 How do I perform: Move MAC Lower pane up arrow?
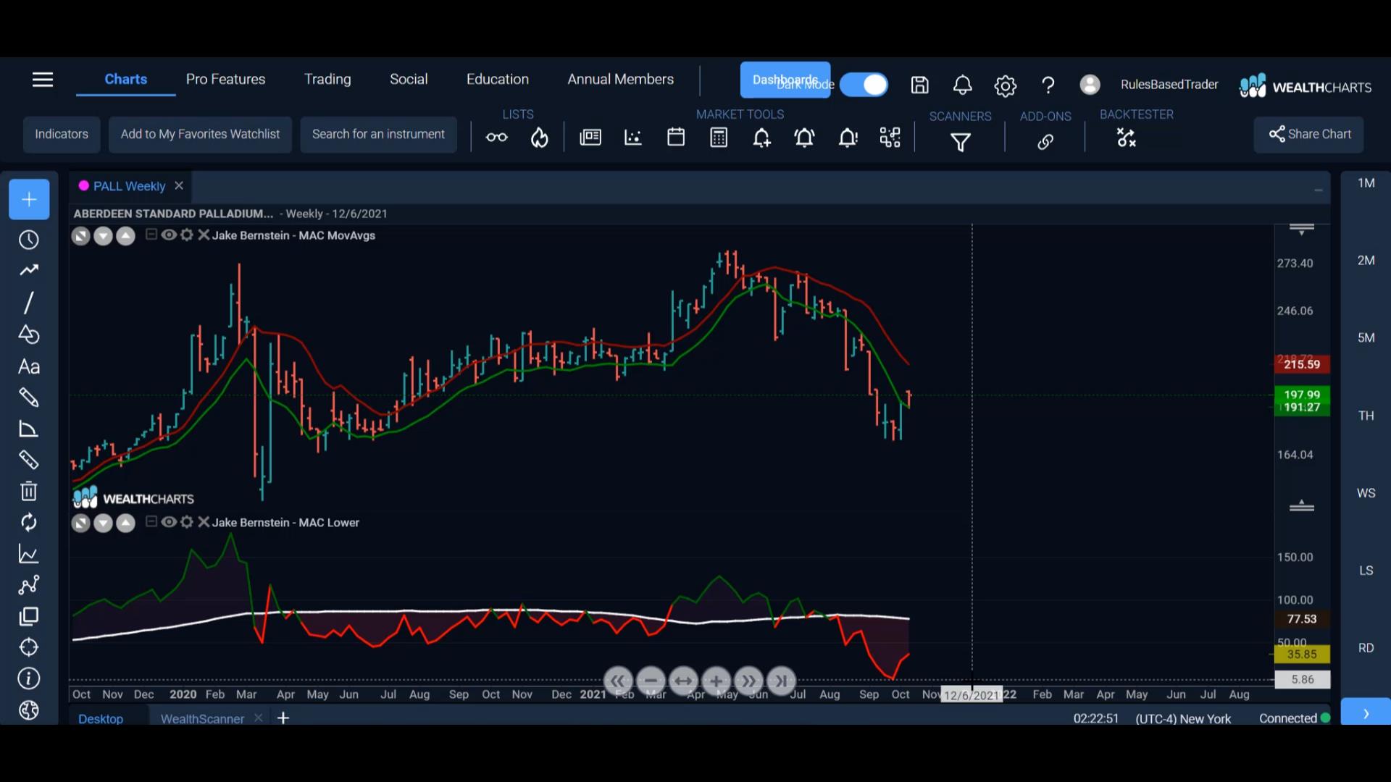coord(125,523)
